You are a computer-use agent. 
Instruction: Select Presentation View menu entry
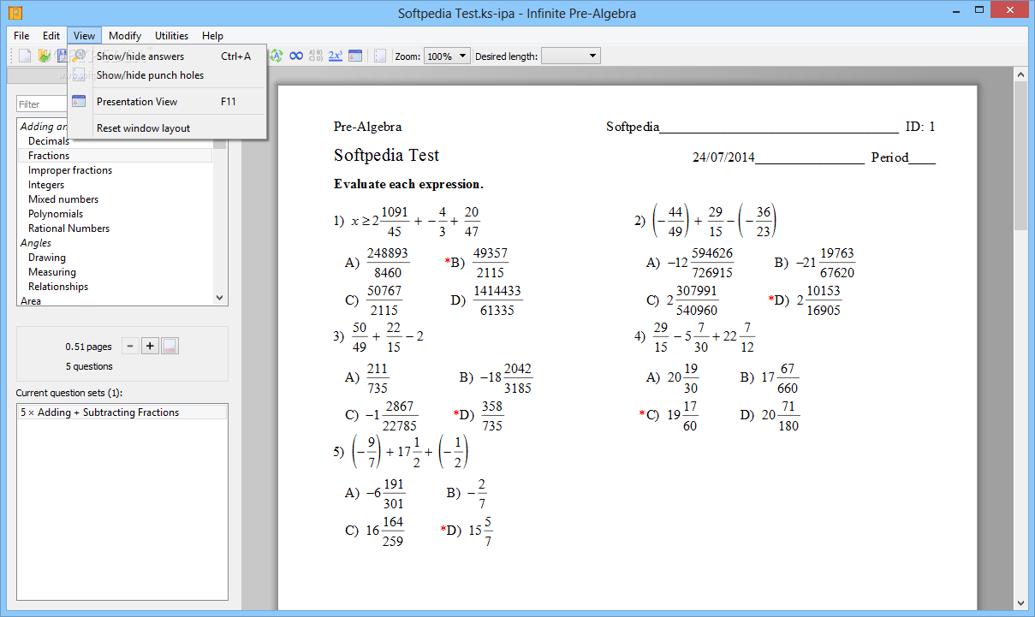coord(167,102)
